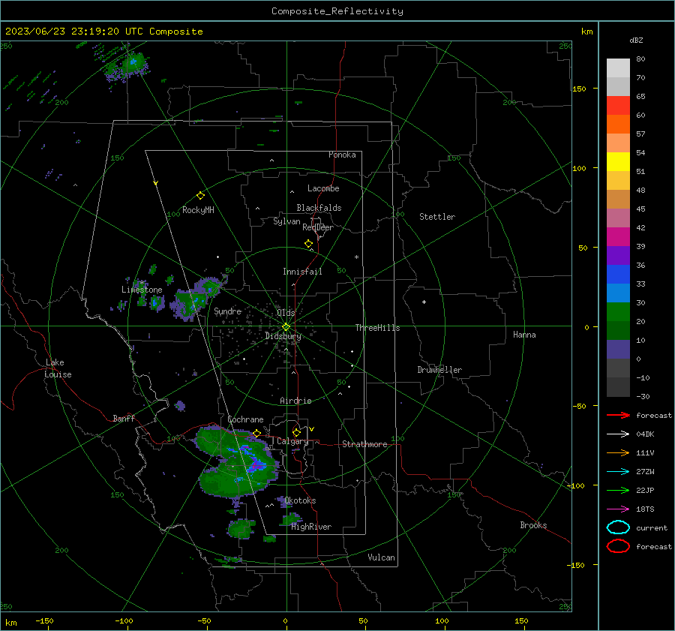The image size is (675, 631).
Task: Select the red 60-65 dBZ color swatch
Action: [x=618, y=106]
